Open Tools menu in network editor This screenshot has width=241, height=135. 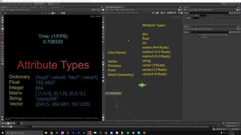(123, 13)
